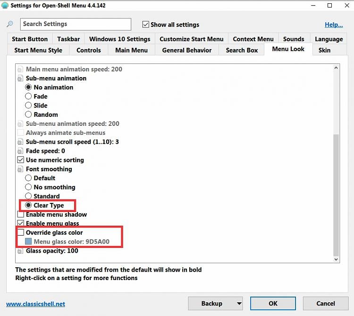The image size is (354, 316).
Task: Close the Open-Shell Settings window
Action: point(347,5)
